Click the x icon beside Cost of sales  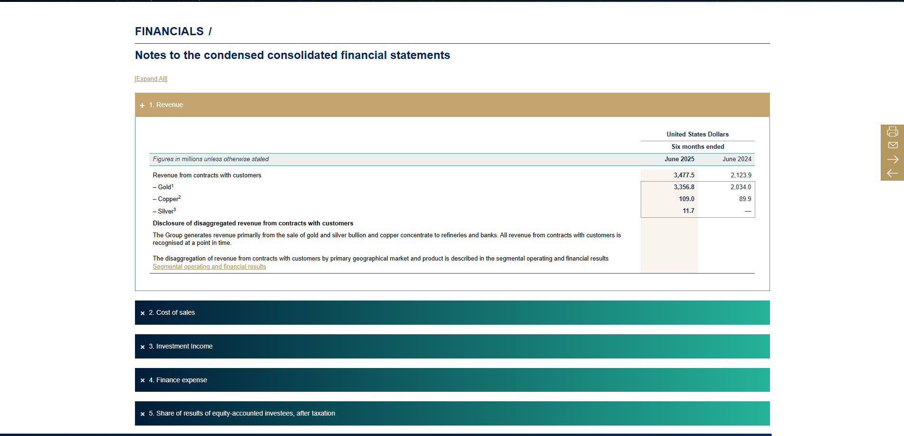coord(143,313)
